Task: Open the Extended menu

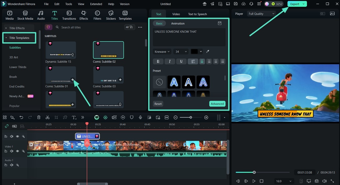Action: pyautogui.click(x=96, y=4)
